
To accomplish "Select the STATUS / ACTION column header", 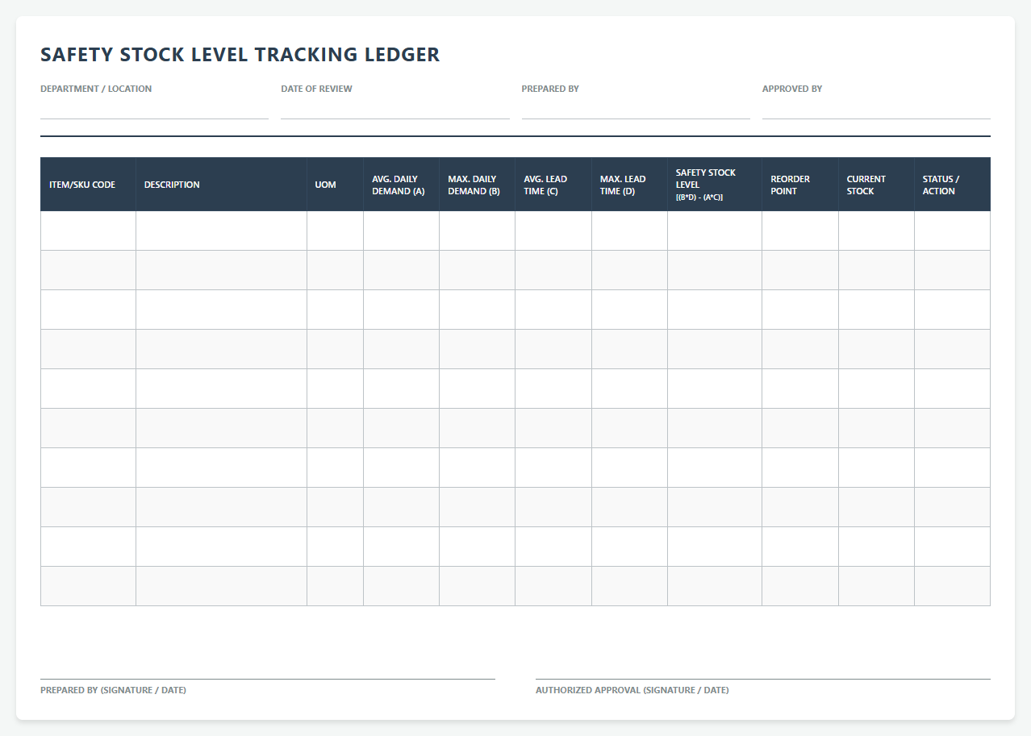I will (952, 185).
